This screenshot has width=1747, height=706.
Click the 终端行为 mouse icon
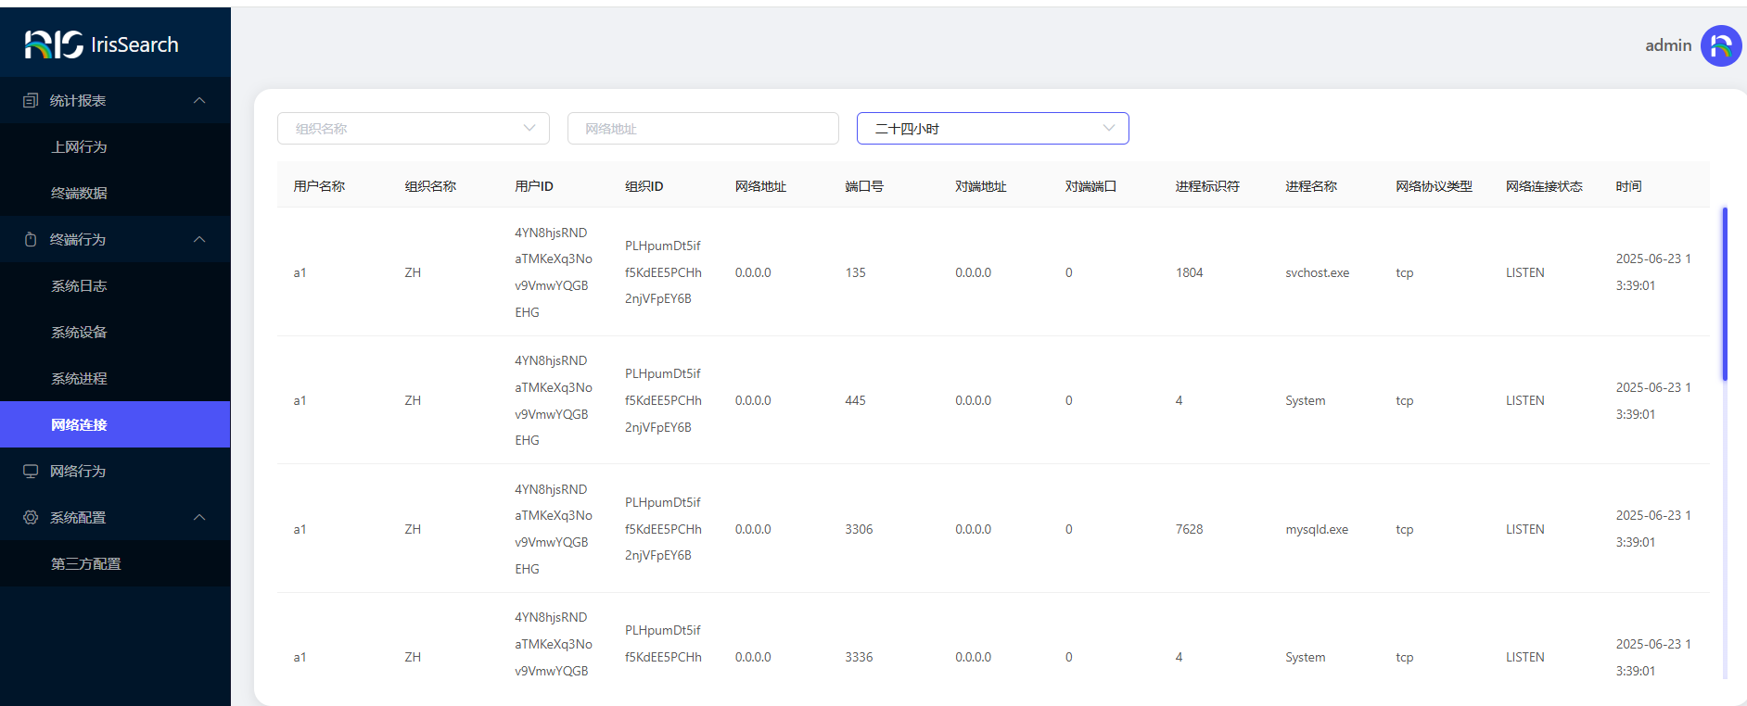(31, 239)
